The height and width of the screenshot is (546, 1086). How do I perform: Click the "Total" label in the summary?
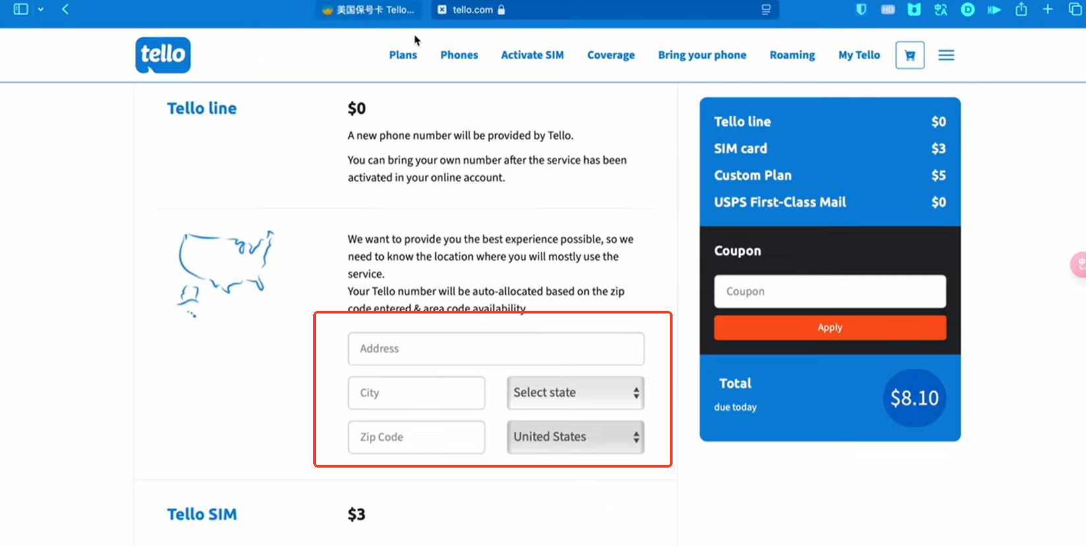click(x=735, y=383)
